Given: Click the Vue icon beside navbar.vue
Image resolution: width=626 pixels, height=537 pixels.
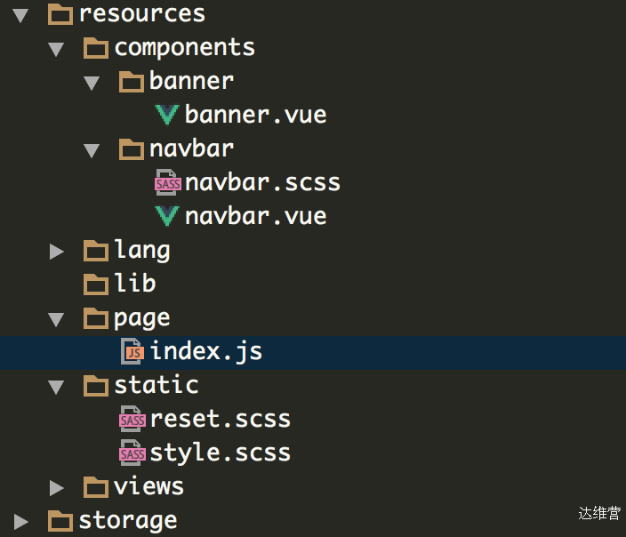Looking at the screenshot, I should pos(167,216).
